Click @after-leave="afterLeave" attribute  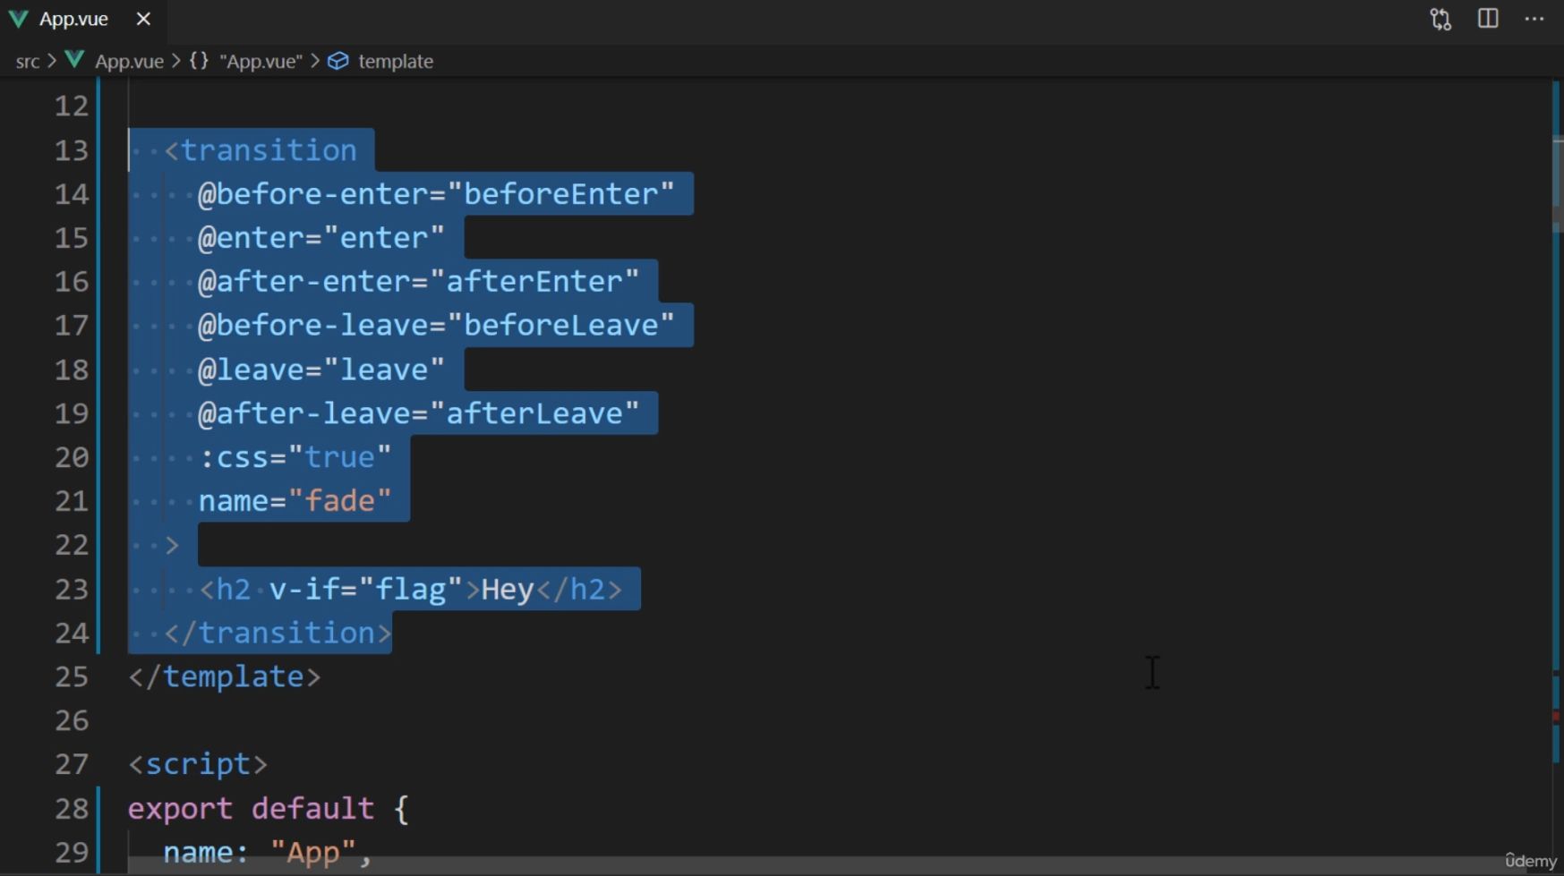418,413
